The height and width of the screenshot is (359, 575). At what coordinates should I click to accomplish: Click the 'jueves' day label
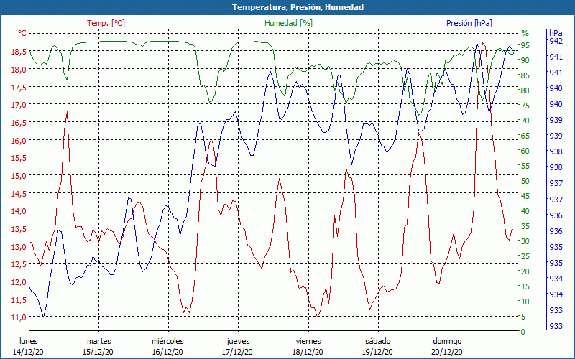(238, 342)
